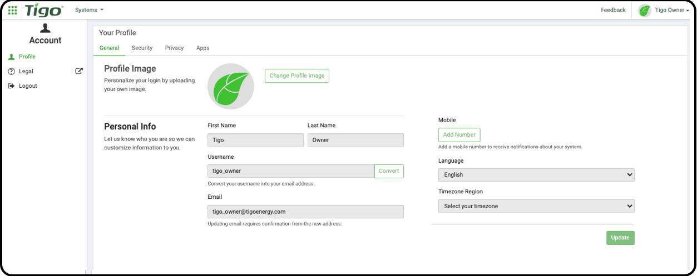Image resolution: width=697 pixels, height=276 pixels.
Task: Click 'Add a mobile number to receive notifications' text
Action: [510, 147]
